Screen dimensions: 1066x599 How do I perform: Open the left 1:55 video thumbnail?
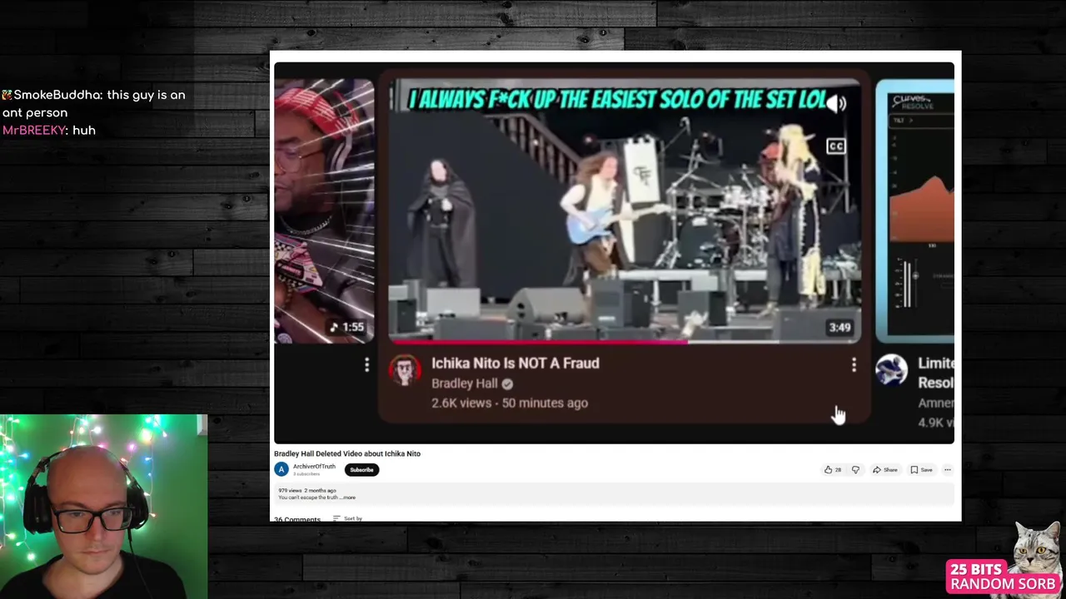[324, 211]
